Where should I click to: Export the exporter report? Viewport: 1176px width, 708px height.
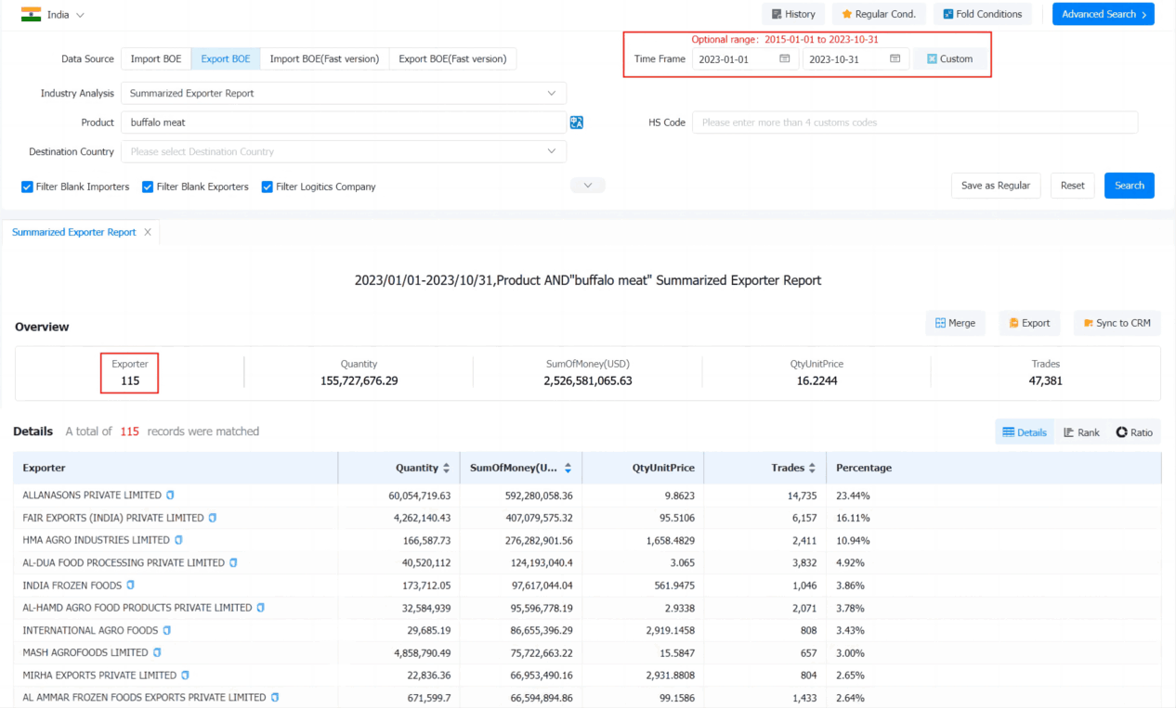[x=1030, y=323]
